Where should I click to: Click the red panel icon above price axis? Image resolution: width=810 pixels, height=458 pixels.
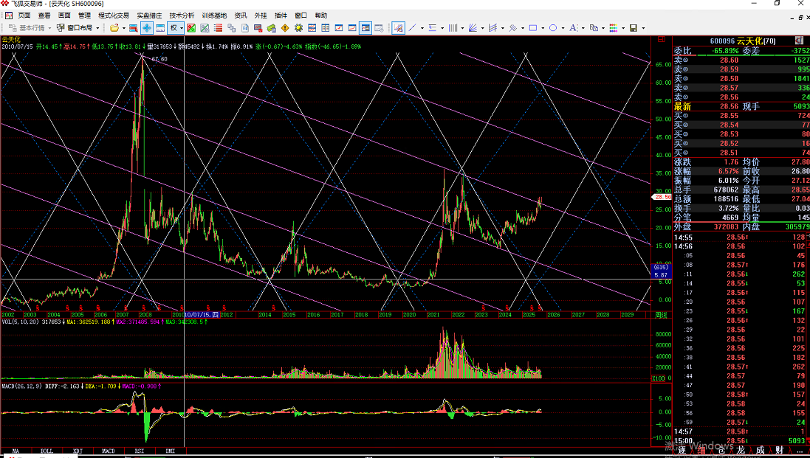[662, 39]
